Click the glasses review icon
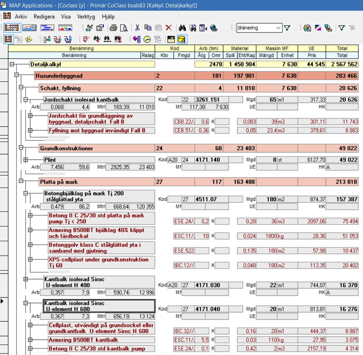Screen dimensions: 363x355 (89, 28)
